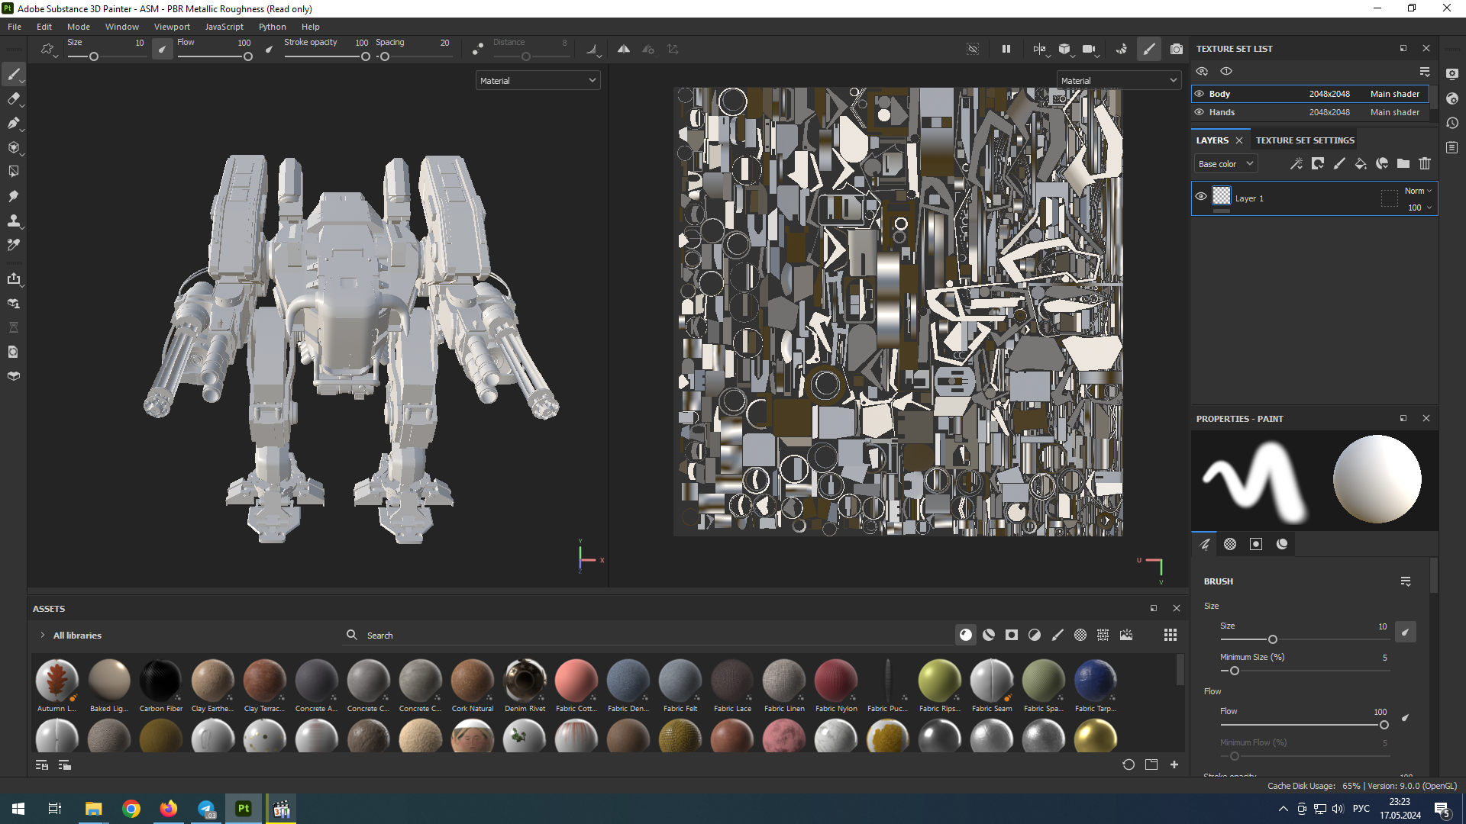Open left viewport Material dropdown
1466x824 pixels.
click(x=538, y=80)
